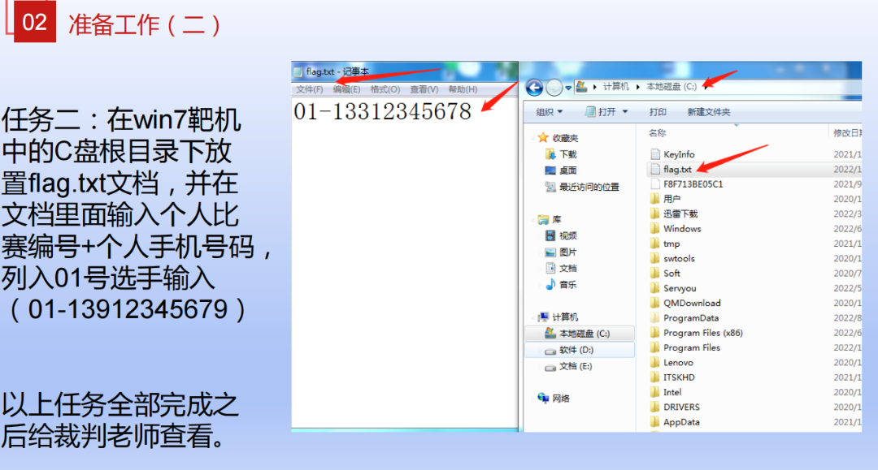Viewport: 878px width, 470px height.
Task: Click the 文档 library icon under 库
Action: 550,268
